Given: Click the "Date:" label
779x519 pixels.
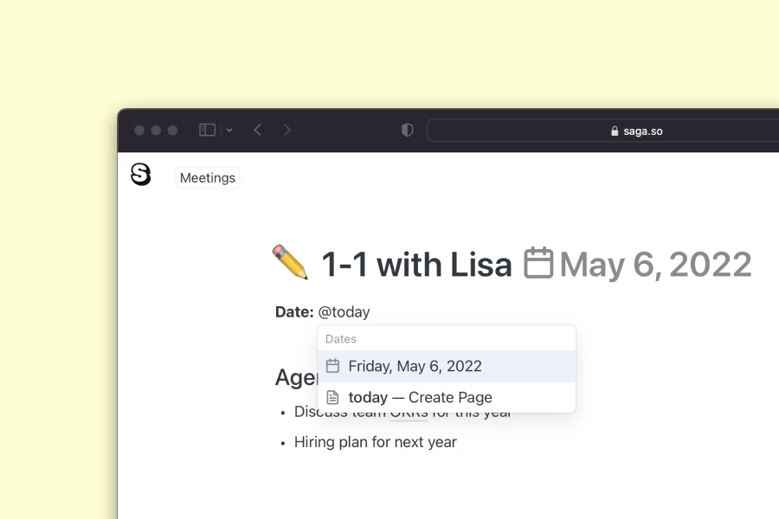Looking at the screenshot, I should point(294,312).
